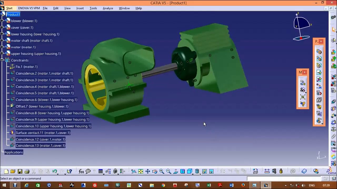Select Offset.7 (lower housing.1,blower.1) constraint
The height and width of the screenshot is (189, 337).
[42, 106]
